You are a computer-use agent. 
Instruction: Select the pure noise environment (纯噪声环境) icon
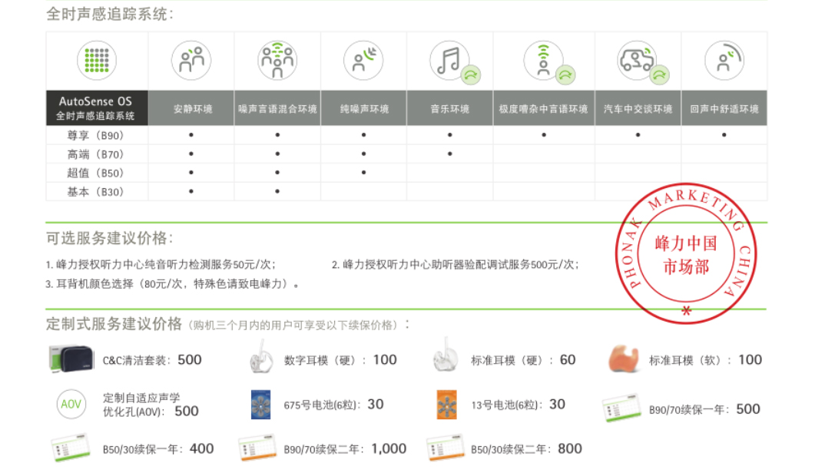[x=363, y=60]
